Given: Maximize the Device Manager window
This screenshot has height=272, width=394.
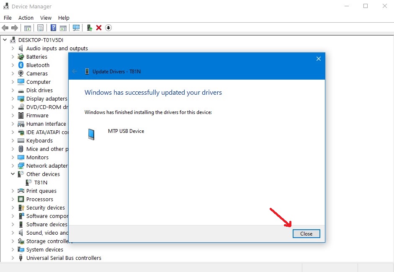Looking at the screenshot, I should [366, 6].
